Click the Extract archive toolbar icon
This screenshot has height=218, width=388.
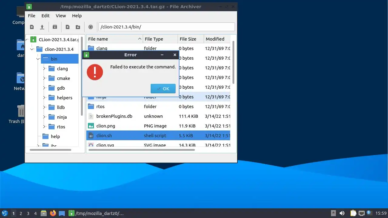(x=55, y=27)
